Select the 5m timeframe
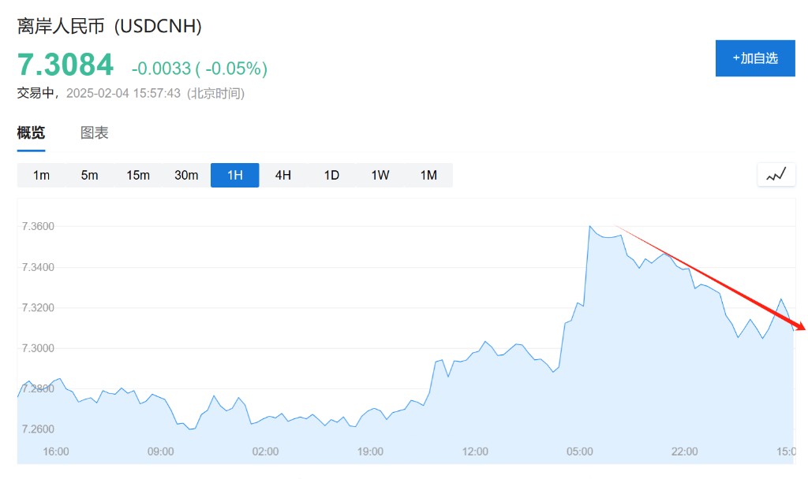Screen dimensions: 808x479 tap(89, 175)
